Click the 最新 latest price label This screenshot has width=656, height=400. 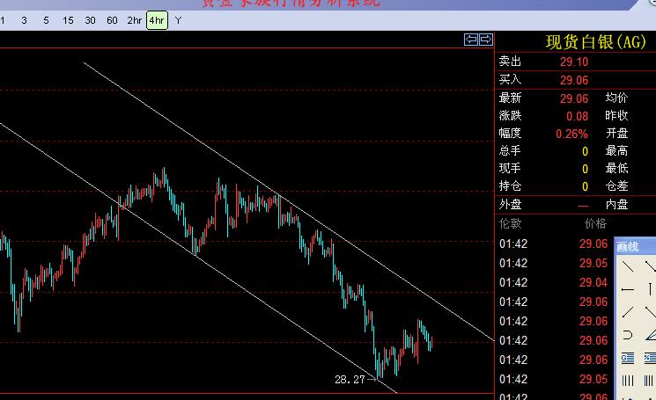click(x=510, y=98)
